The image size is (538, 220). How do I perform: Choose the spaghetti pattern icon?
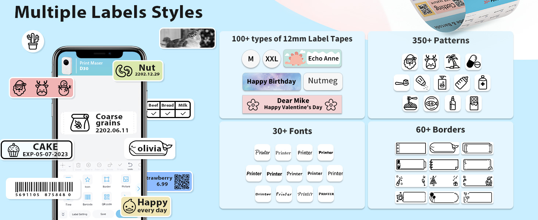[410, 103]
